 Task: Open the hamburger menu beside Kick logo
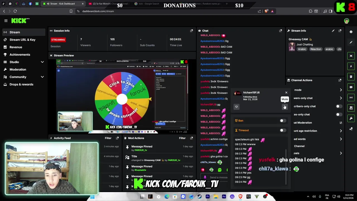tap(6, 21)
